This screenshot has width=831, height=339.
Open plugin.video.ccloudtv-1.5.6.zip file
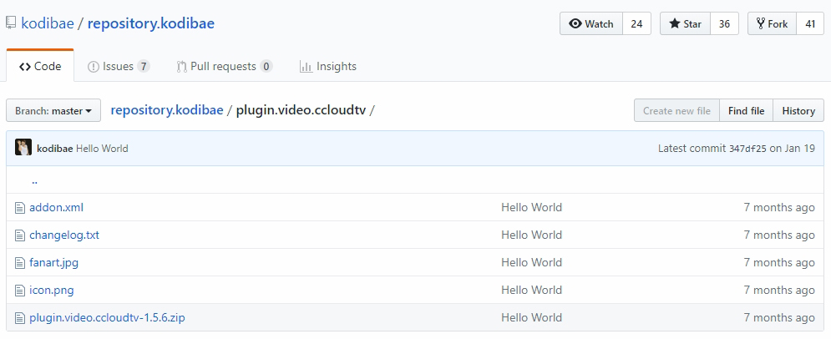click(107, 317)
